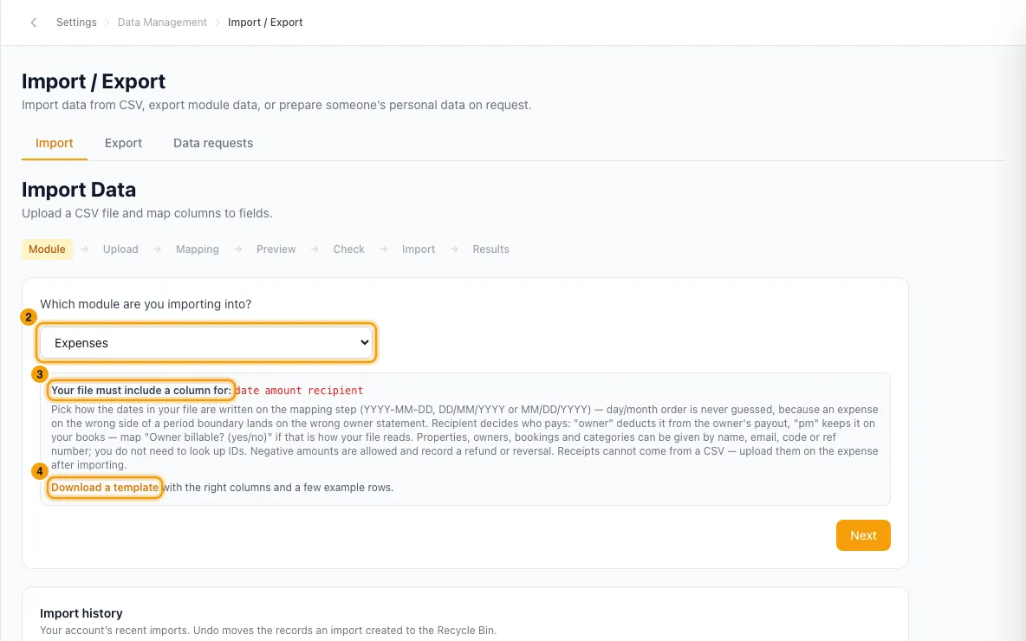Click 'Which module are you importing into?' label

(x=146, y=304)
